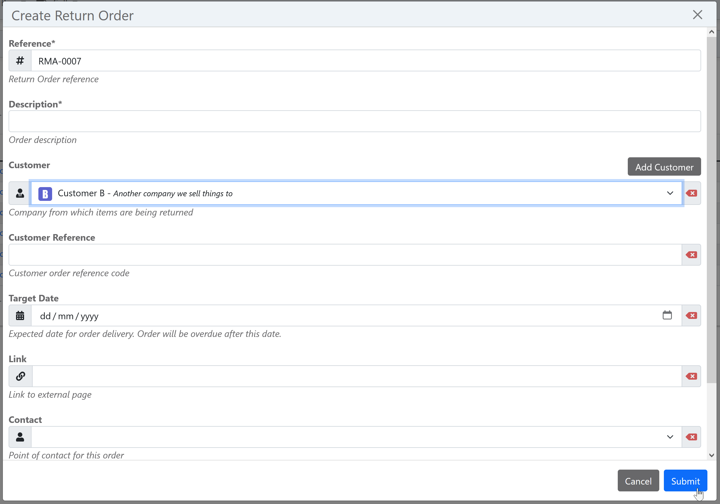The width and height of the screenshot is (720, 504).
Task: Click the contact person icon in Contact row
Action: point(20,437)
